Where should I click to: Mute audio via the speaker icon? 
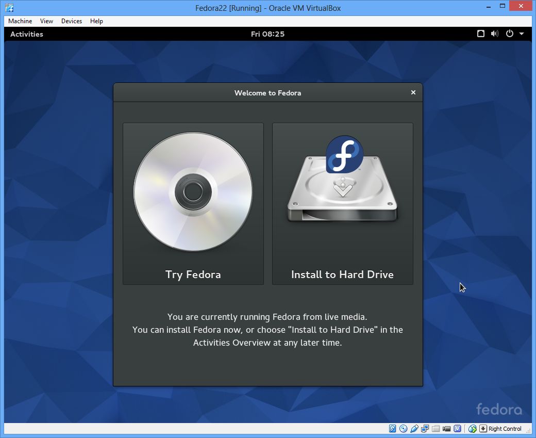pos(495,34)
